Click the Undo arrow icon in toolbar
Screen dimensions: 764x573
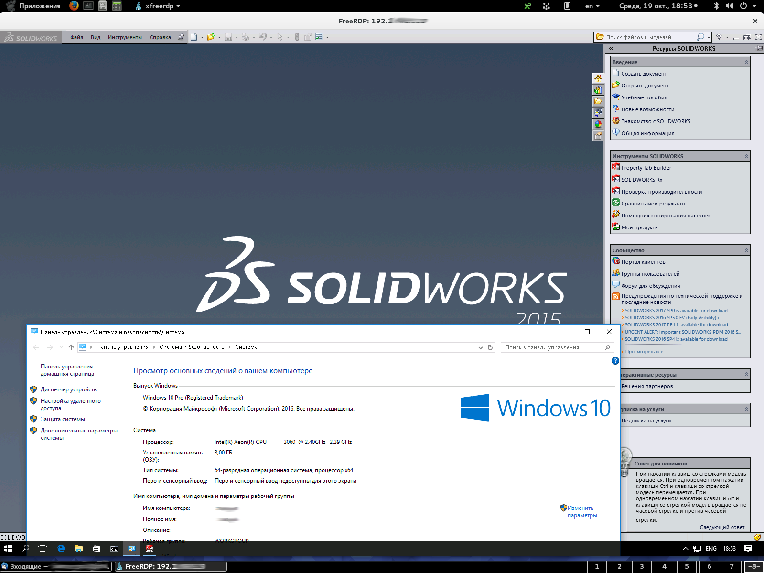(262, 37)
